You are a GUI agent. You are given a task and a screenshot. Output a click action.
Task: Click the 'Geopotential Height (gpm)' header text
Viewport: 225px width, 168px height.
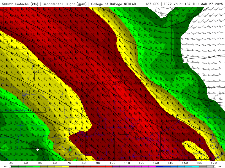[65, 4]
